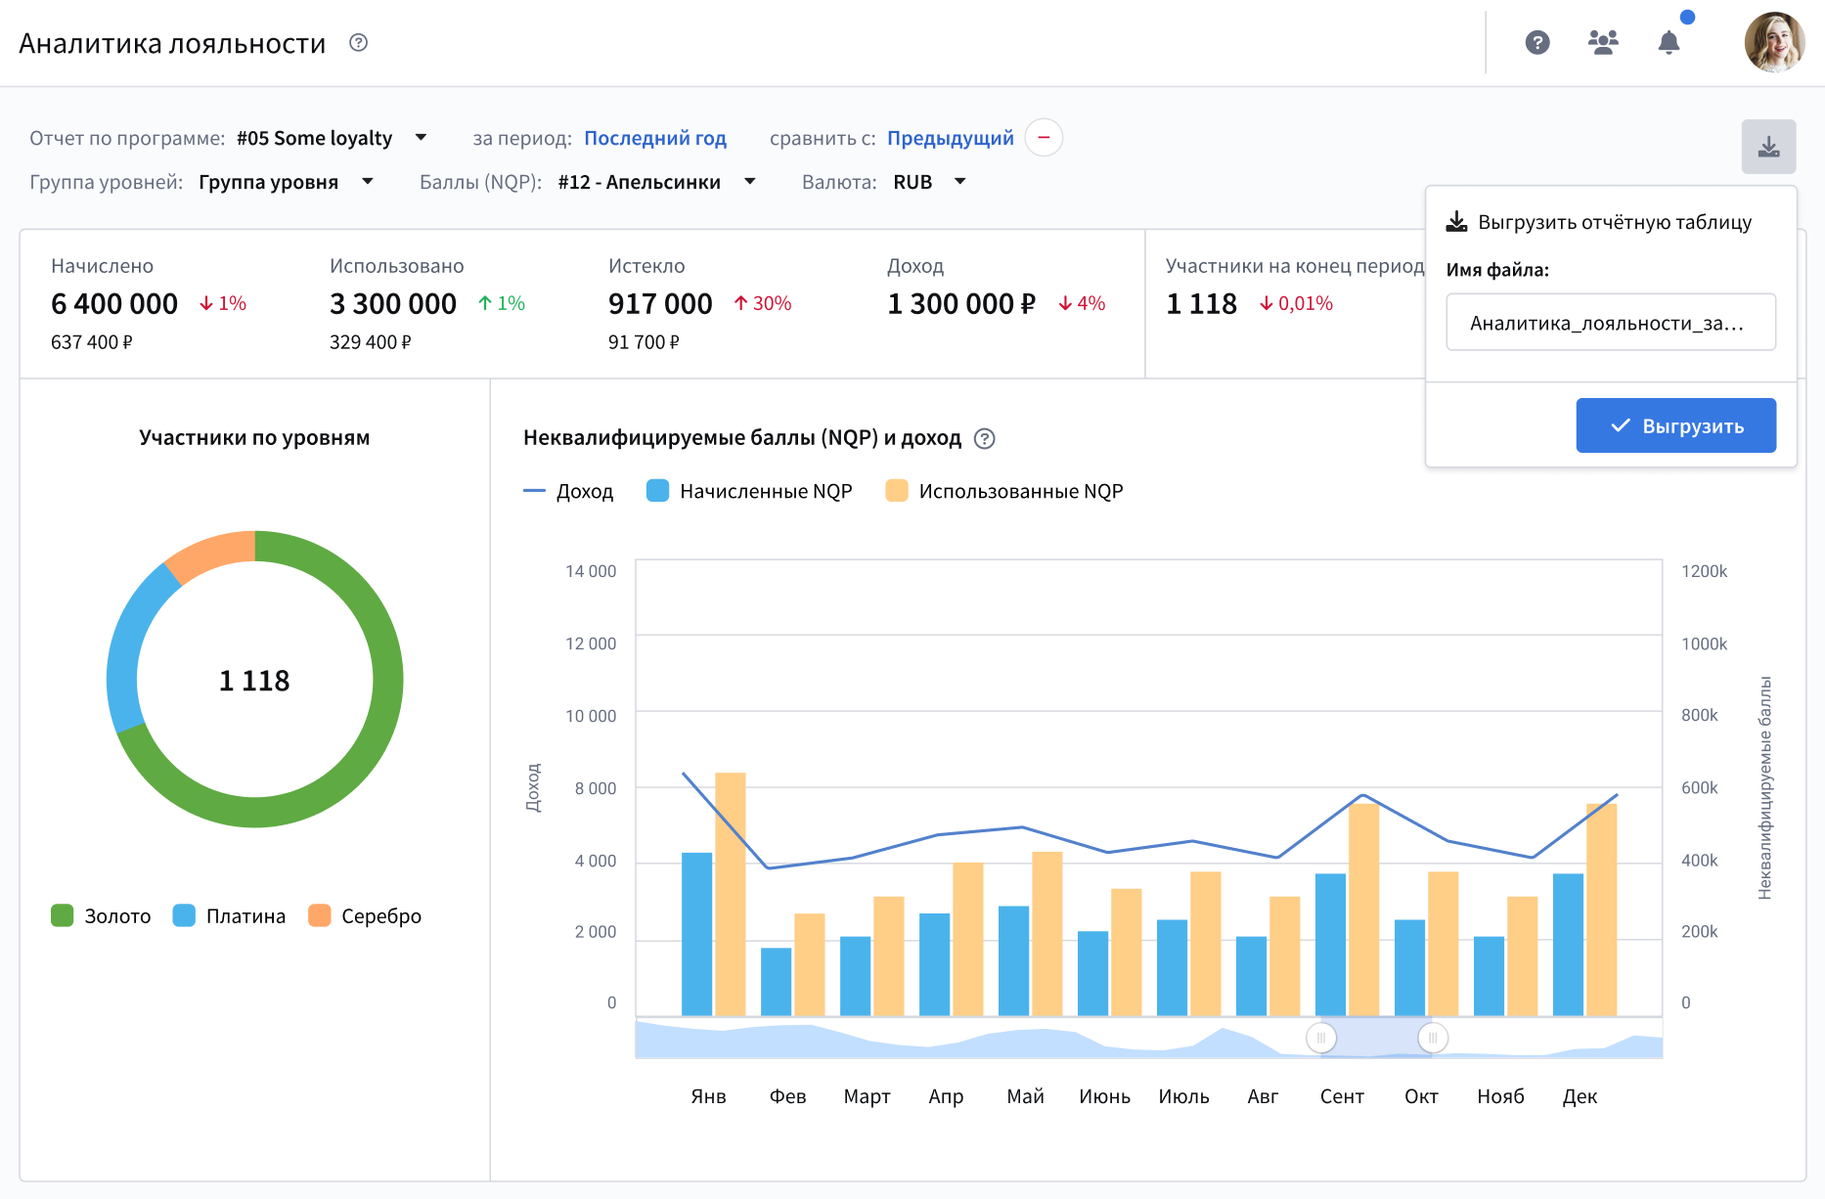Click the file name input field
Image resolution: width=1825 pixels, height=1199 pixels.
tap(1611, 322)
